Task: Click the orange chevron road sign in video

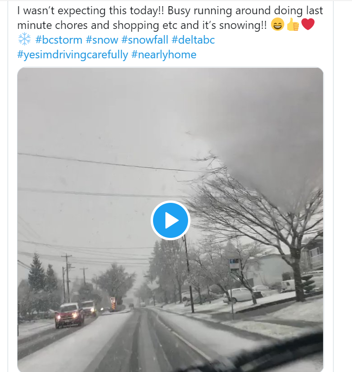Action: (x=113, y=303)
